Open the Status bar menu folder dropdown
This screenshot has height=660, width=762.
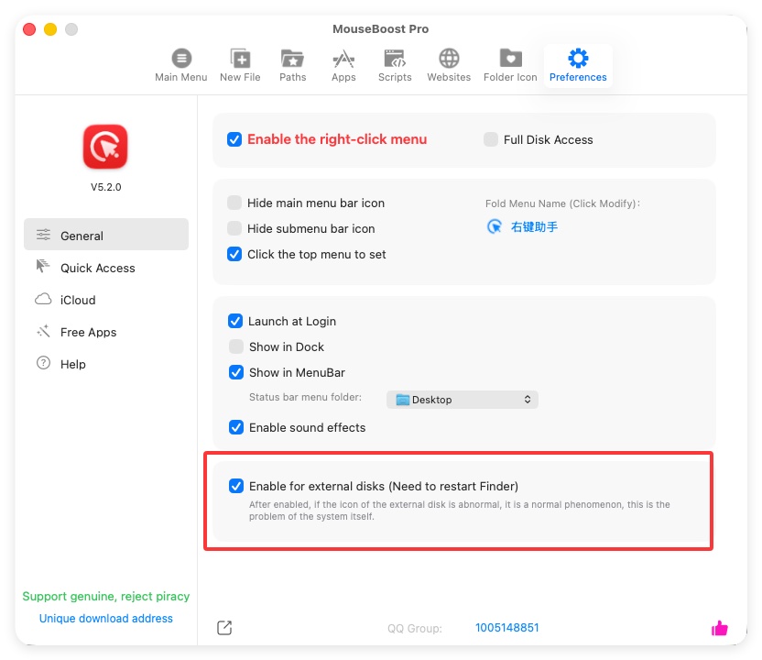(463, 400)
